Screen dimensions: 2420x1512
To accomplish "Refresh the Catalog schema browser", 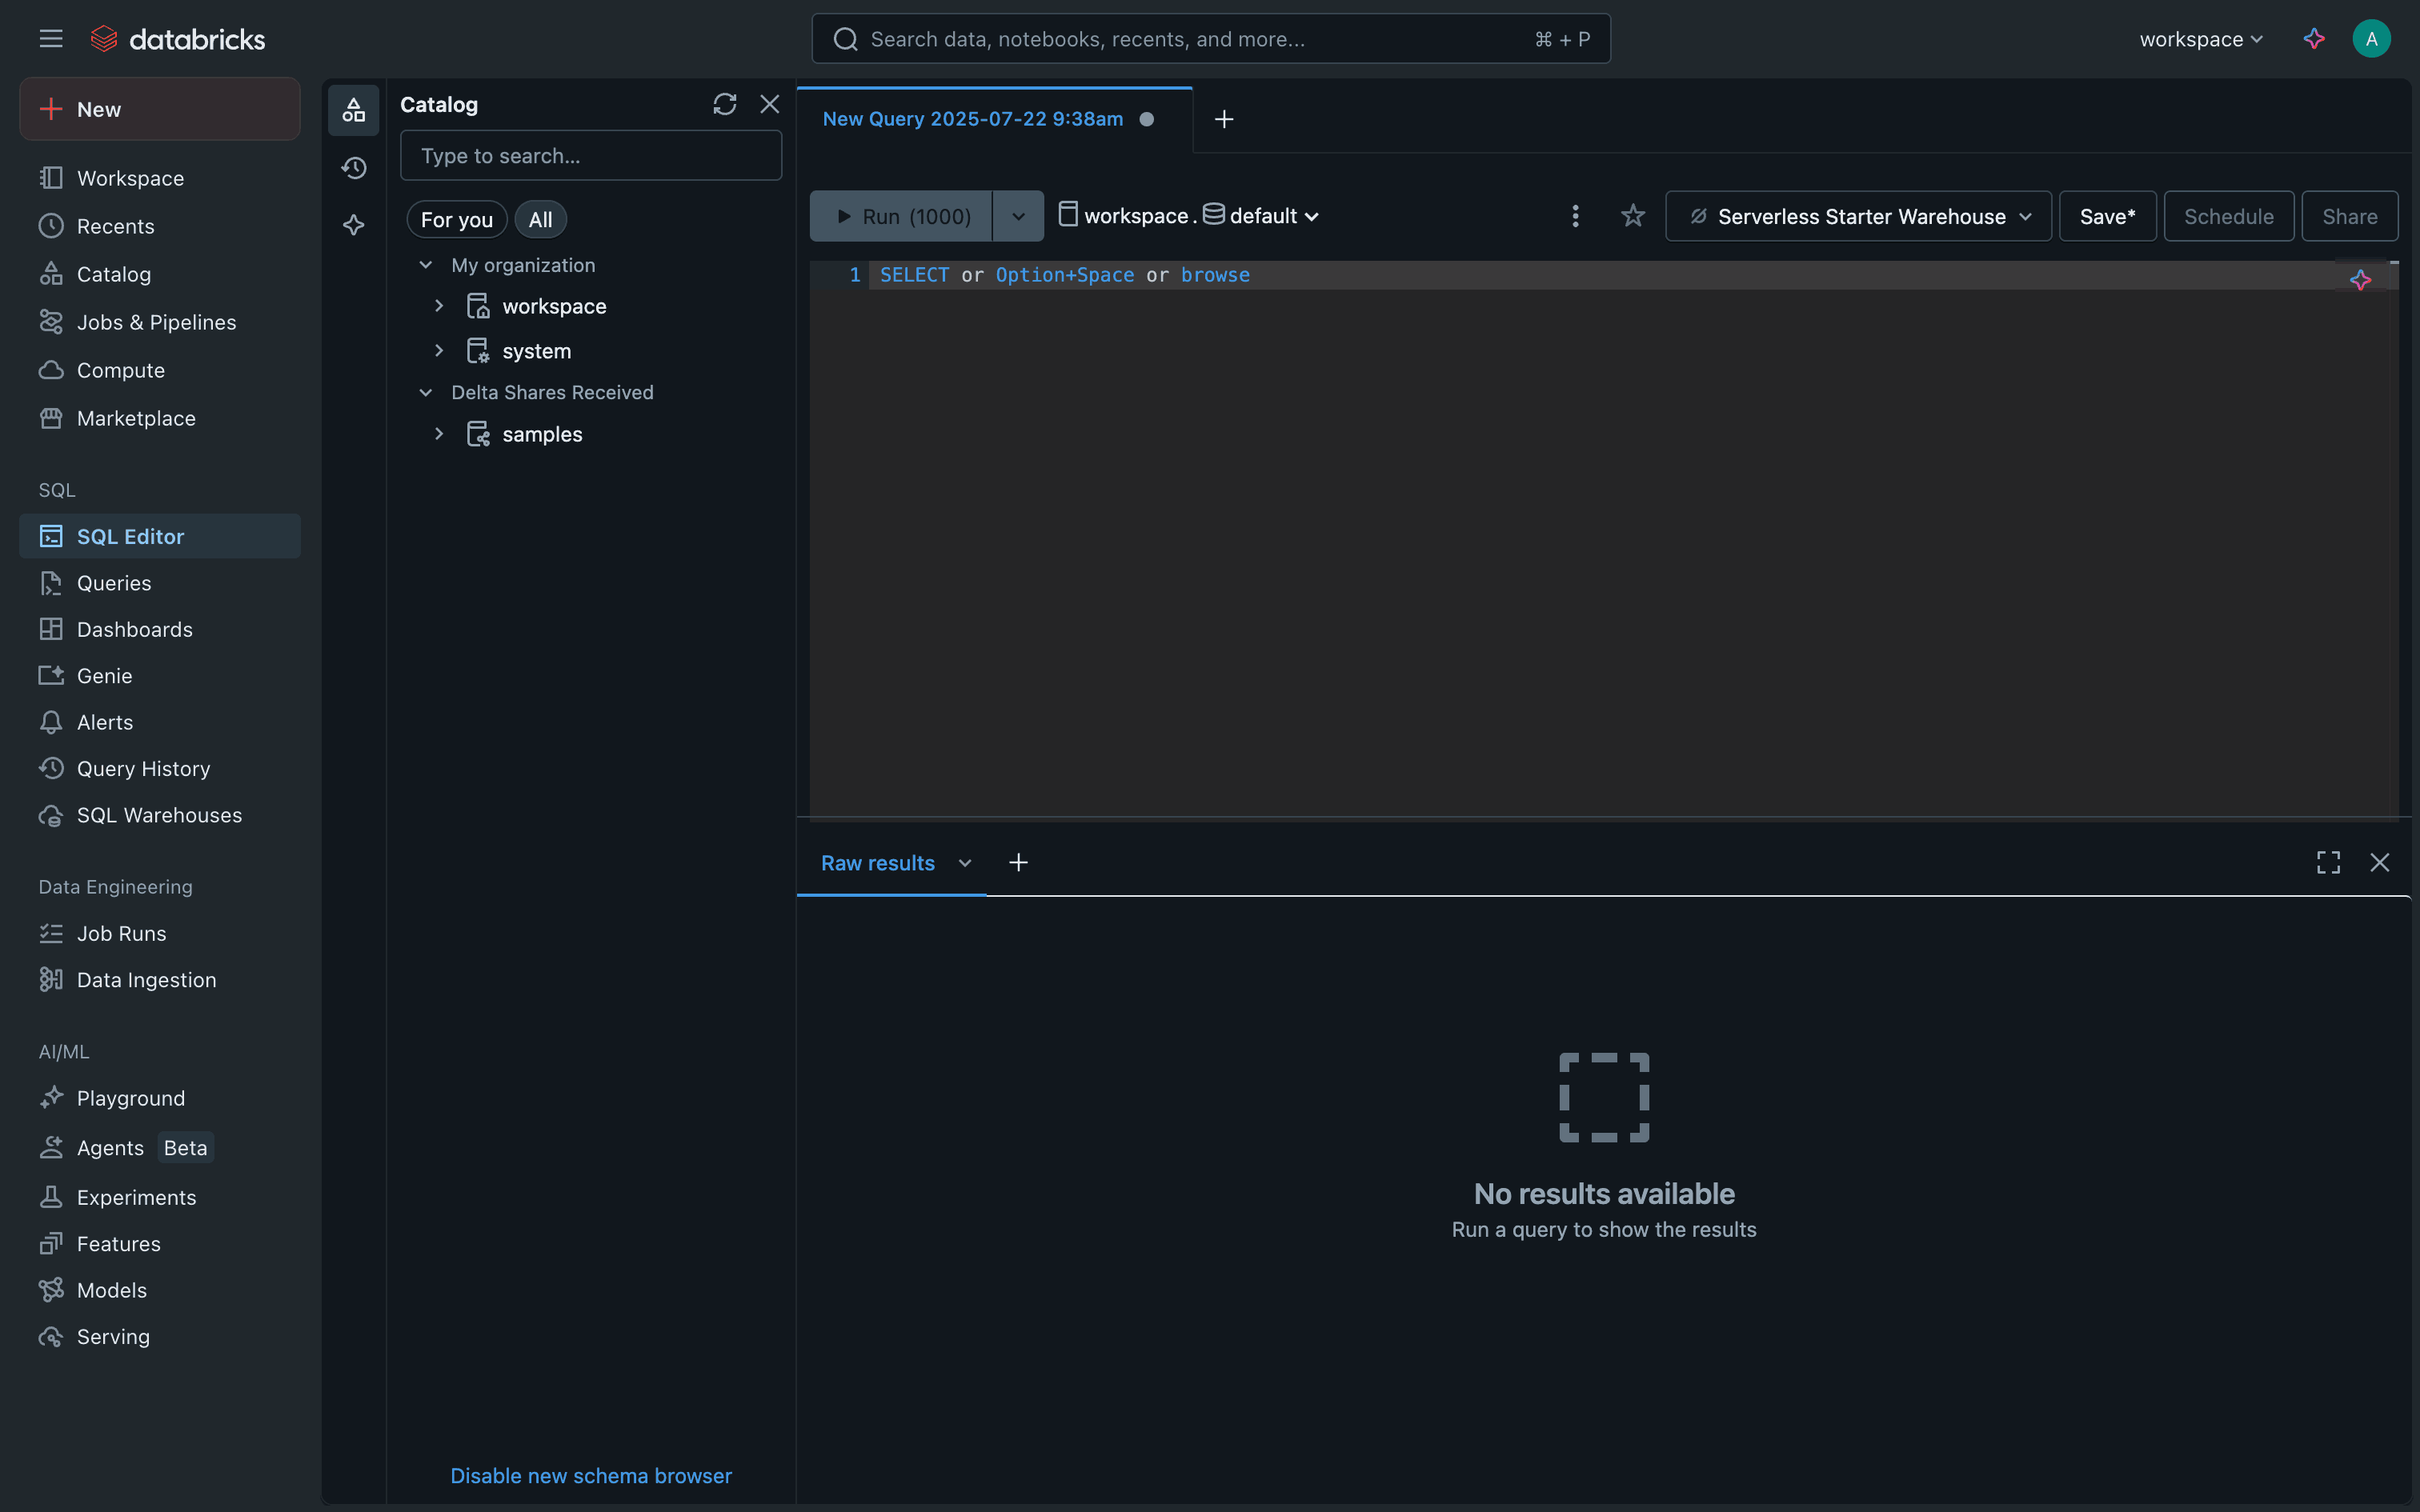I will pyautogui.click(x=725, y=104).
